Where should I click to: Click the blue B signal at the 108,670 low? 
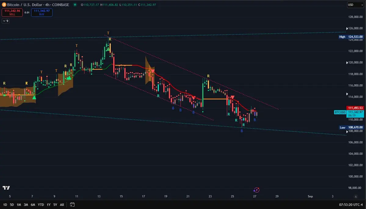[242, 131]
